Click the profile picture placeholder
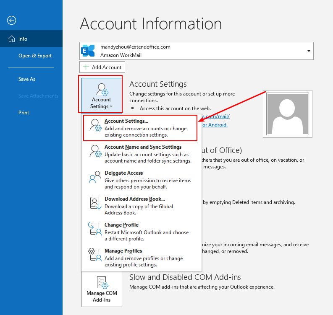 (x=288, y=114)
